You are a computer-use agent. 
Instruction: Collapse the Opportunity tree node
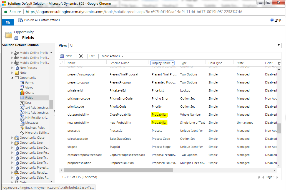pyautogui.click(x=12, y=78)
